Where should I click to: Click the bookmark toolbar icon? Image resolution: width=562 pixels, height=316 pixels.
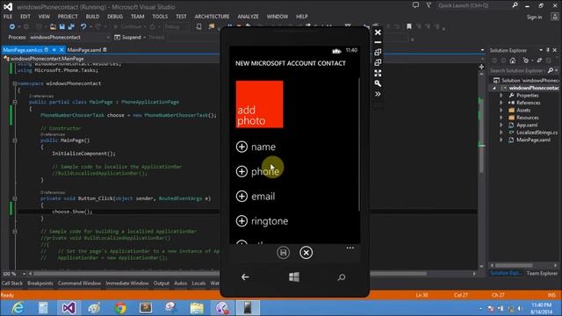click(409, 26)
